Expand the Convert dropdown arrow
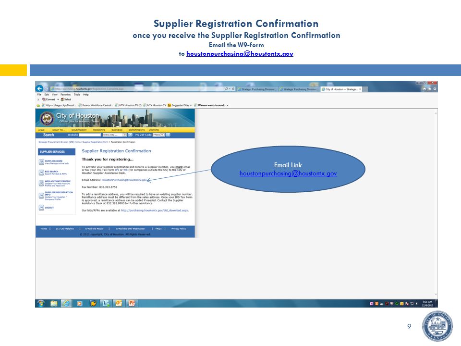Screen dimensions: 461x346 (x=58, y=99)
